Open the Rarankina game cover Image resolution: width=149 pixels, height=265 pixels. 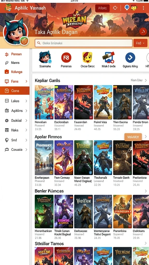[122, 212]
